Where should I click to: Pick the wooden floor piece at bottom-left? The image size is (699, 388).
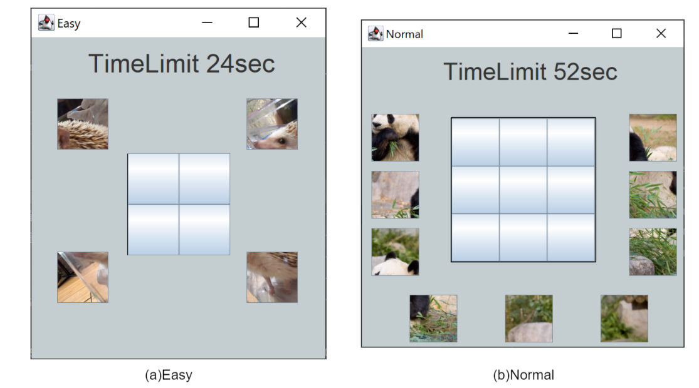point(82,277)
